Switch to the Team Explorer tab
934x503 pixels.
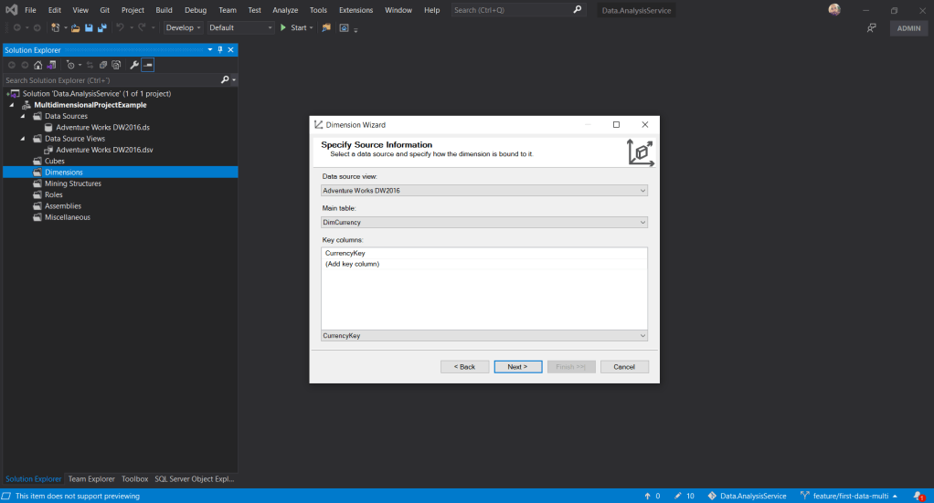(91, 478)
